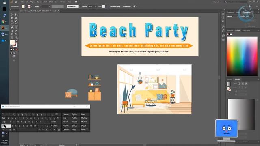Open Color panel options menu
The height and width of the screenshot is (146, 260).
(x=258, y=30)
